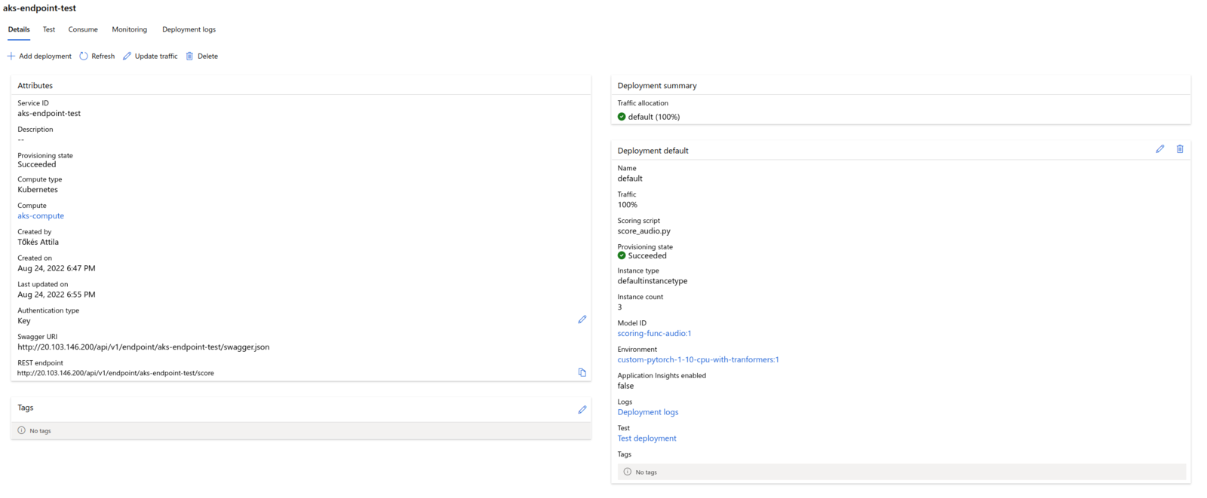
Task: Delete Deployment default with trash icon
Action: tap(1180, 149)
